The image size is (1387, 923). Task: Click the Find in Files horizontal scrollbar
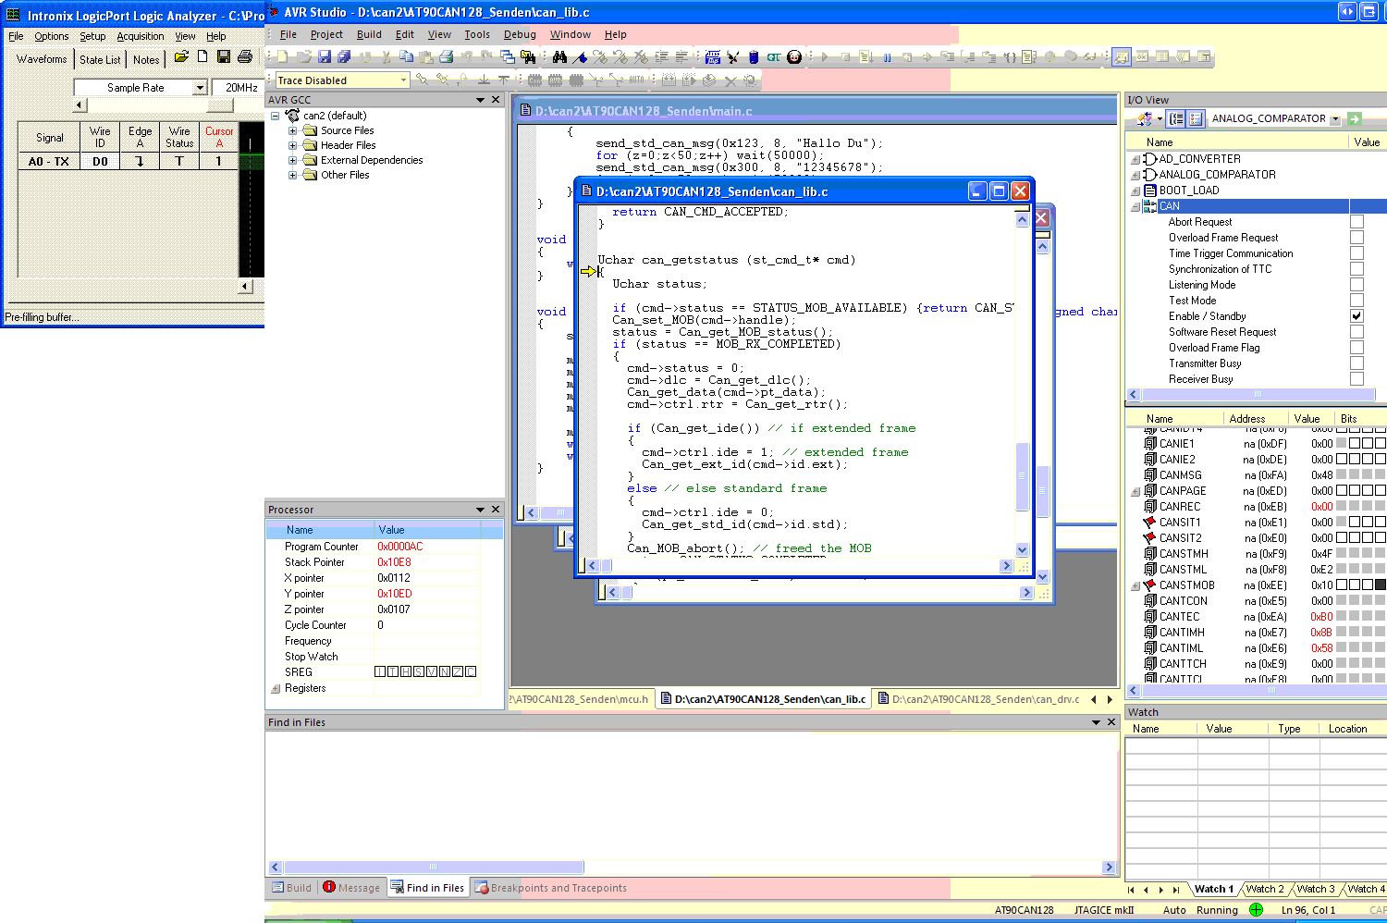pyautogui.click(x=434, y=868)
